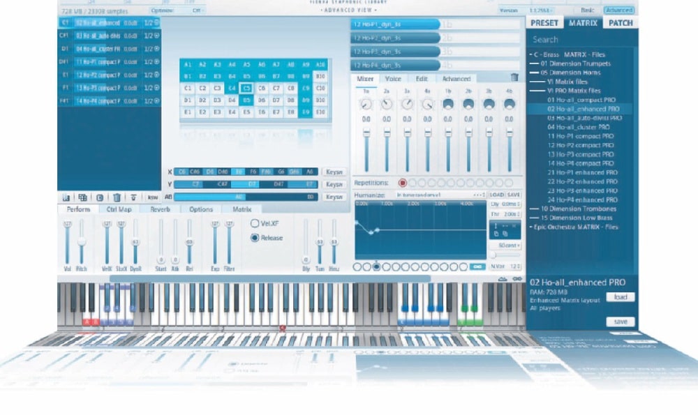The height and width of the screenshot is (415, 698).
Task: Click the pan knob for channel 3a
Action: click(407, 104)
